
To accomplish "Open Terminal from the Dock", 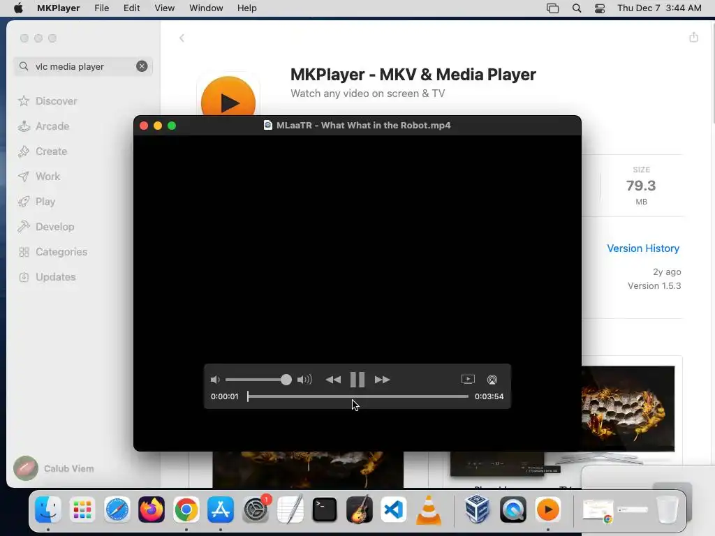I will pyautogui.click(x=325, y=509).
